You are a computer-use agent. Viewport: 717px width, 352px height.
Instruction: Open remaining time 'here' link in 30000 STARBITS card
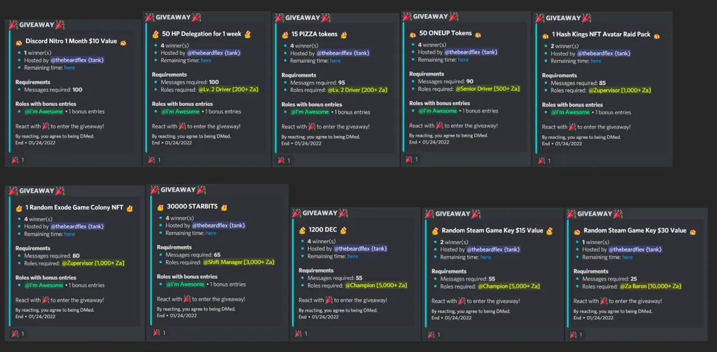[x=211, y=233]
